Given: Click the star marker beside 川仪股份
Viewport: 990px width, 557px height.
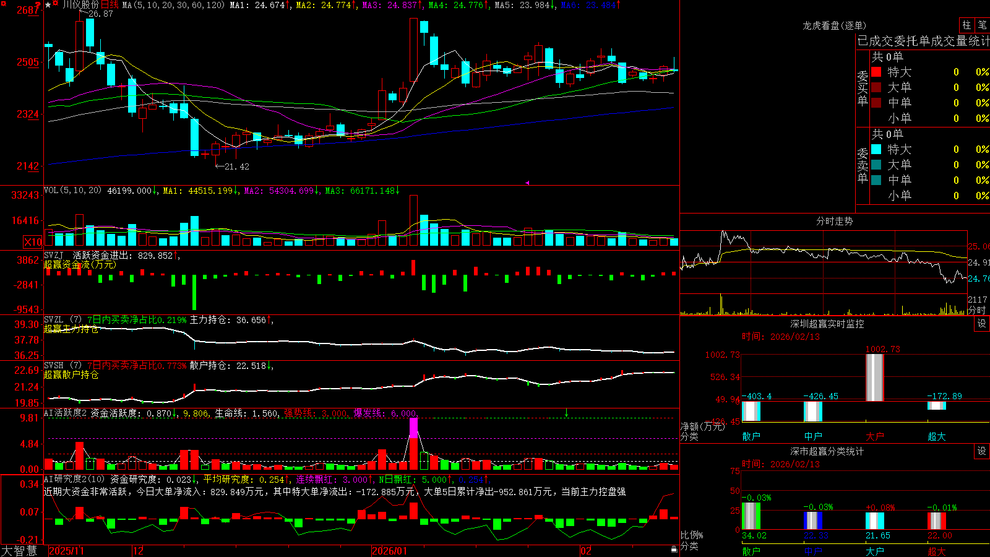Looking at the screenshot, I should [48, 5].
